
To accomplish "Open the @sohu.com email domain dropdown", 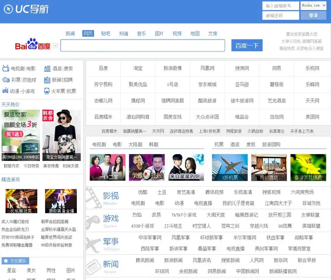I will tap(314, 6).
